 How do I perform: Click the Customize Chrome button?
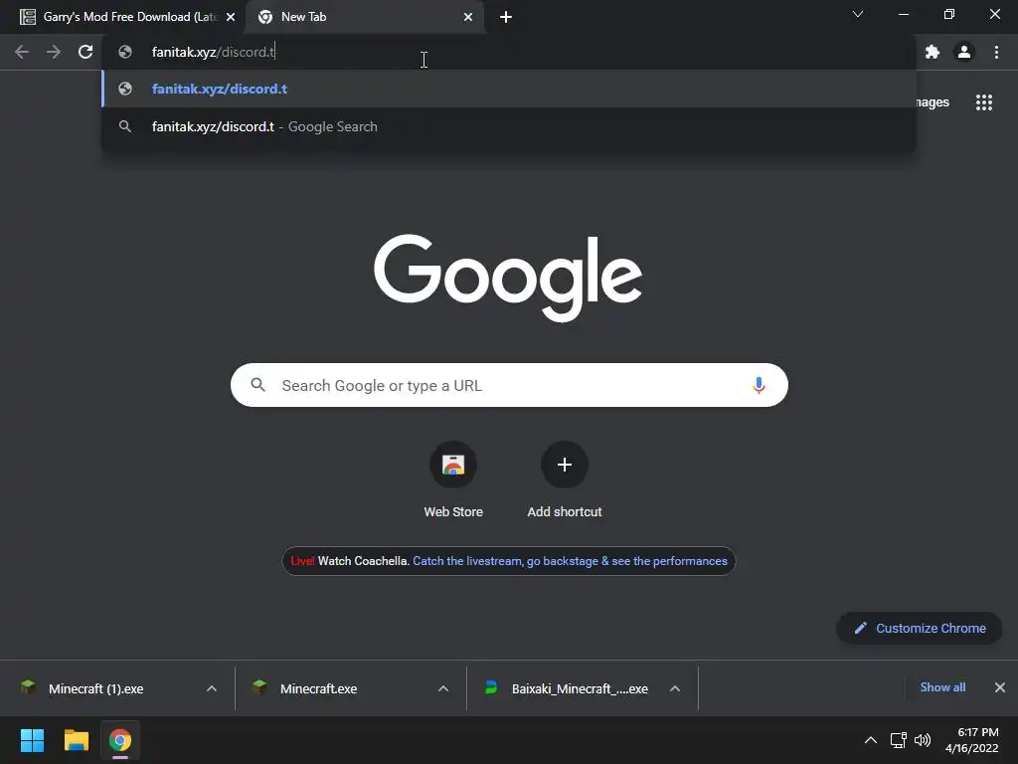[920, 629]
